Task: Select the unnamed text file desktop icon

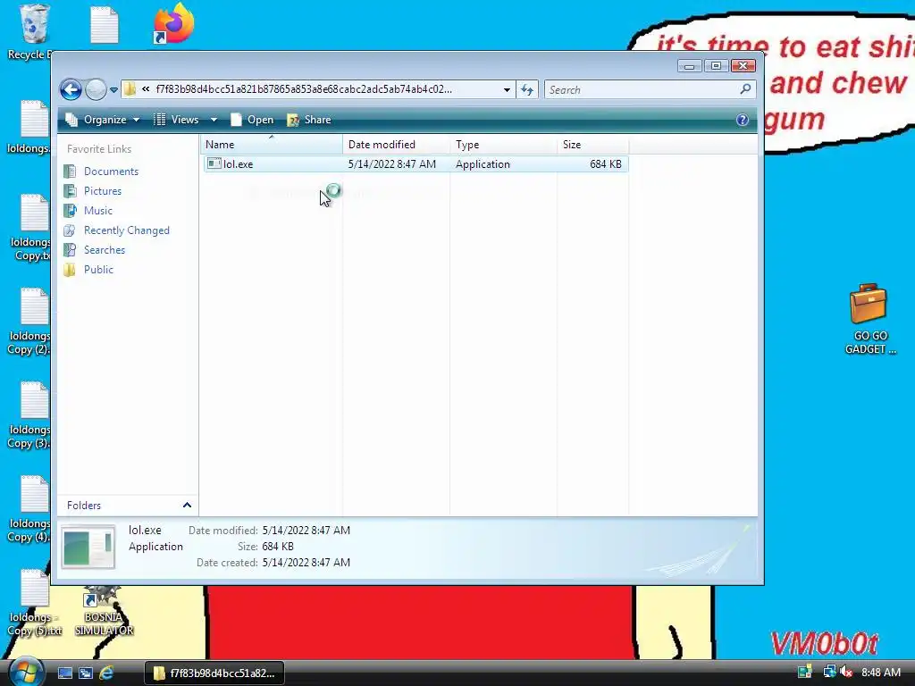Action: 105,24
